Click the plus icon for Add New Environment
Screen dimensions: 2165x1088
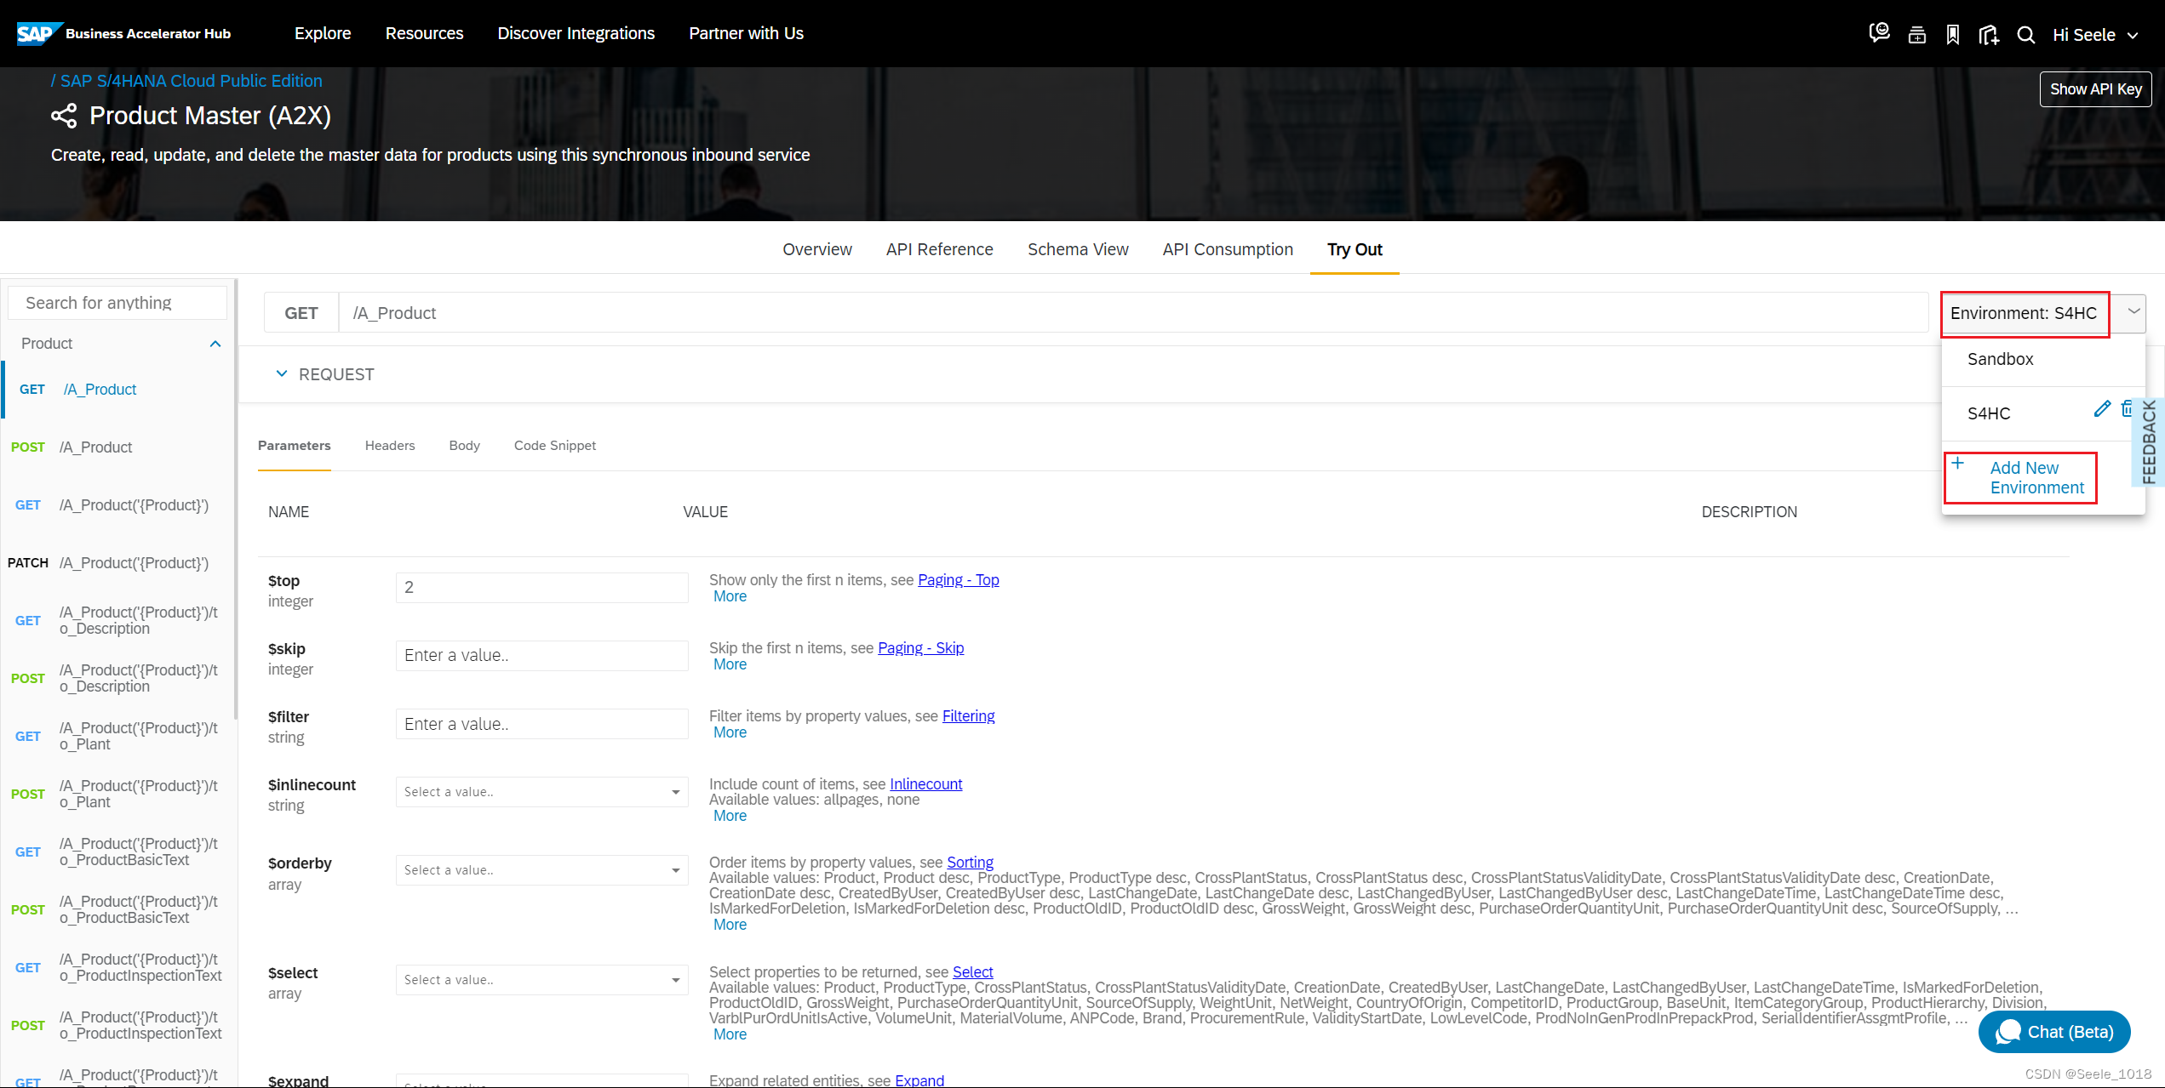1958,464
